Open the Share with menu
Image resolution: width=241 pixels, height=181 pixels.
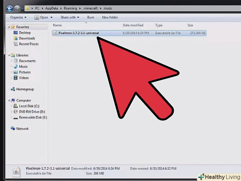pos(70,17)
